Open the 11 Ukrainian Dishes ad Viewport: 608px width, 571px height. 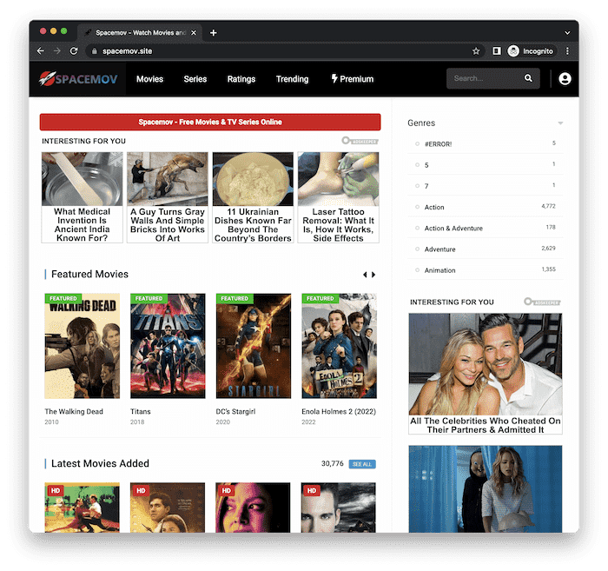click(253, 197)
